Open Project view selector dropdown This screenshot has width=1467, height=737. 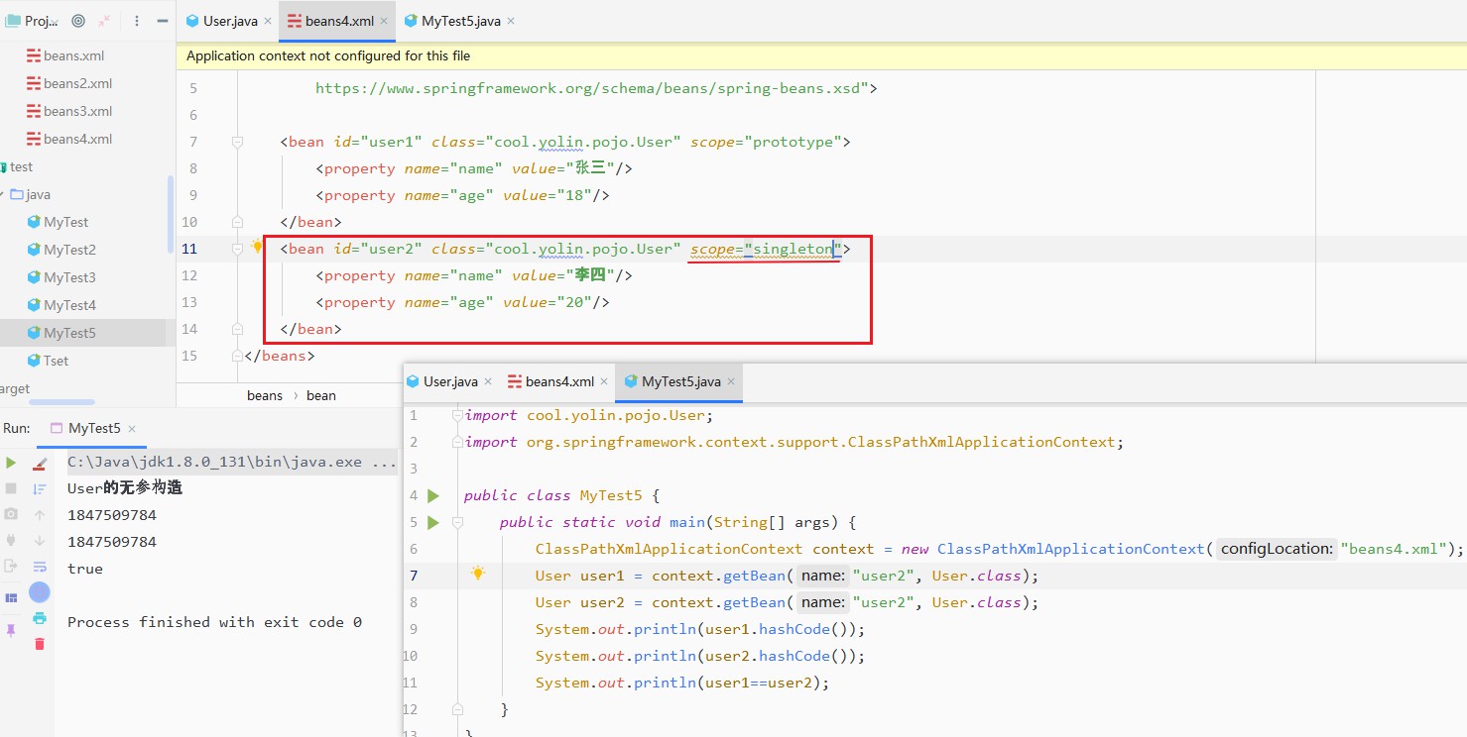[33, 21]
